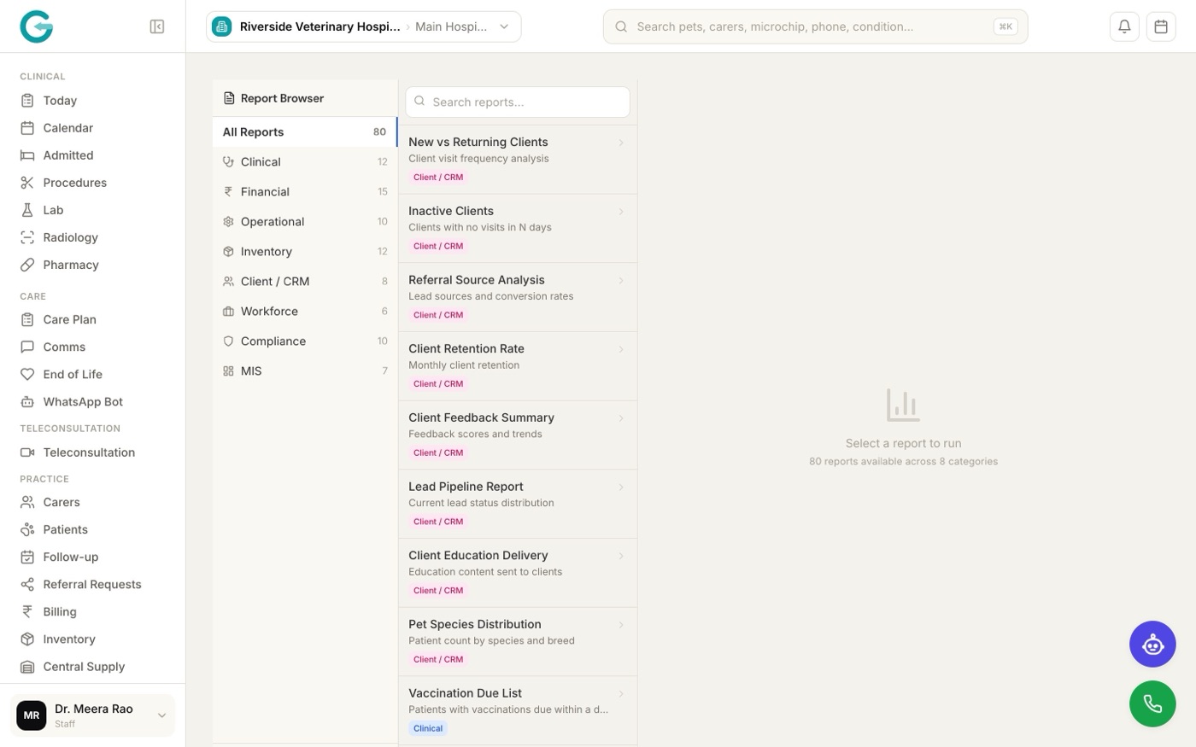Go to Referral Requests
This screenshot has width=1196, height=747.
click(92, 584)
